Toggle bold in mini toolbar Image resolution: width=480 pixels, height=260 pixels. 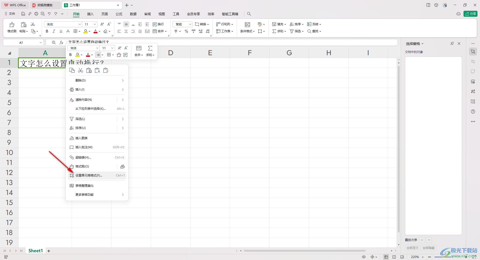[70, 55]
